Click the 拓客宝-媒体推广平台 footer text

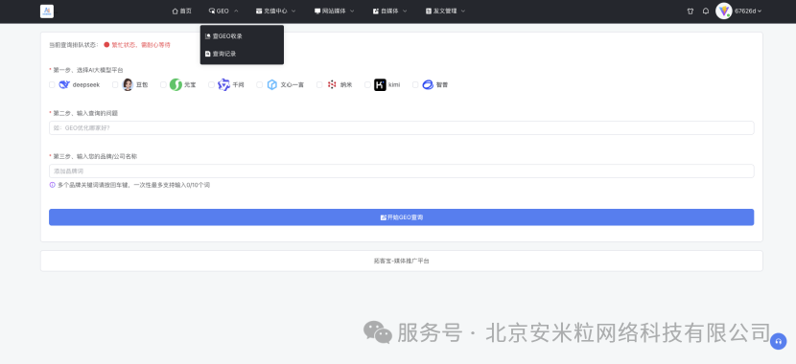click(x=401, y=262)
